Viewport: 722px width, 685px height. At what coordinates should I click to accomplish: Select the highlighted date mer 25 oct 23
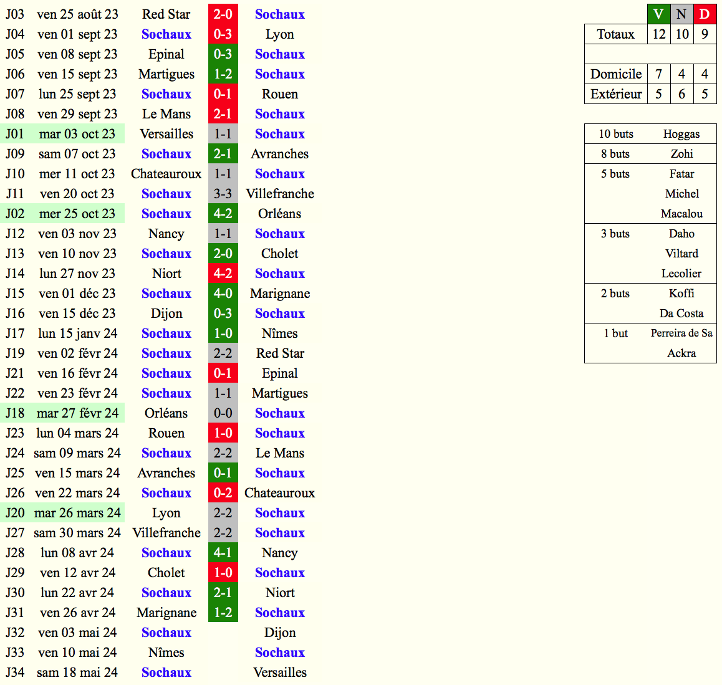pyautogui.click(x=77, y=214)
